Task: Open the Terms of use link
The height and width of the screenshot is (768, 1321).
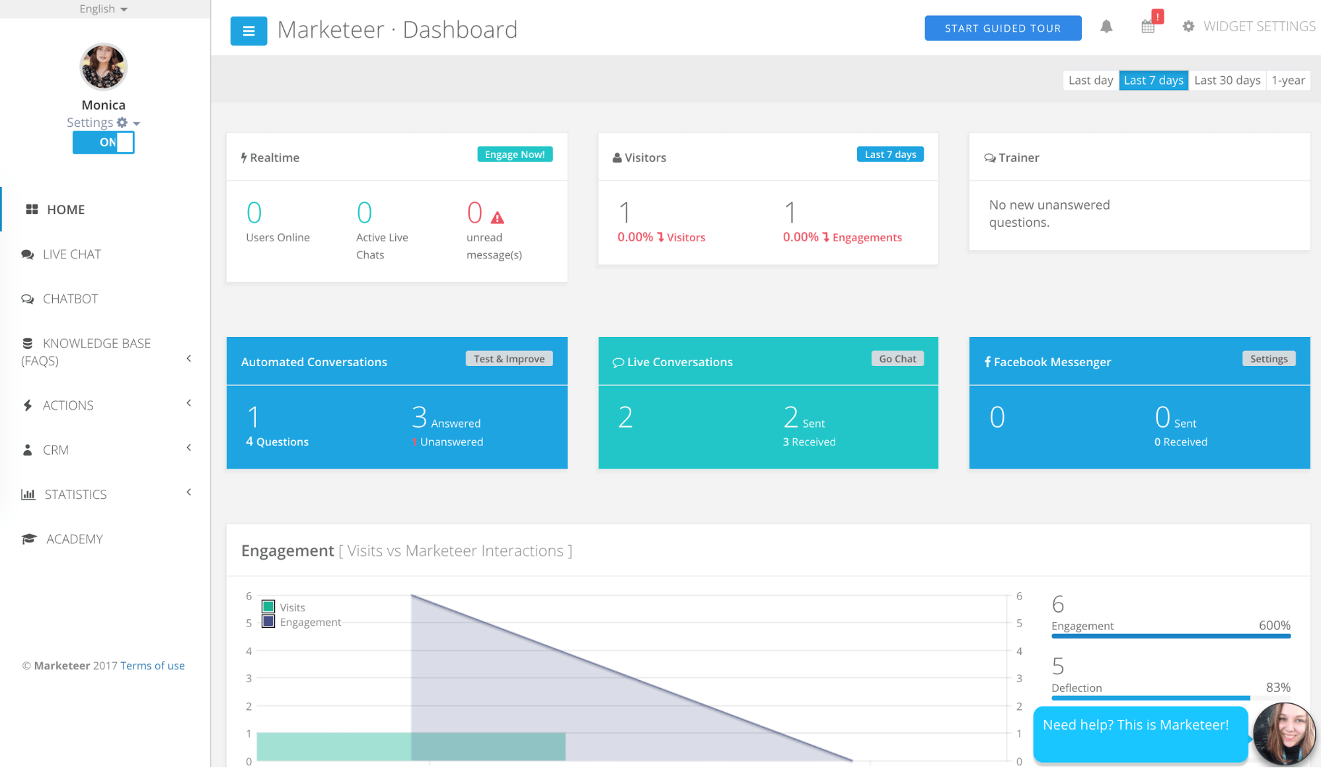Action: click(x=152, y=666)
